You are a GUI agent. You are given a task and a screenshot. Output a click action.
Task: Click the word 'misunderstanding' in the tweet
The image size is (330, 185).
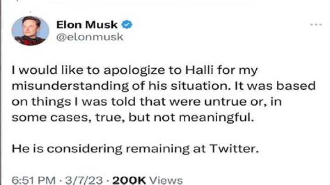coord(70,86)
